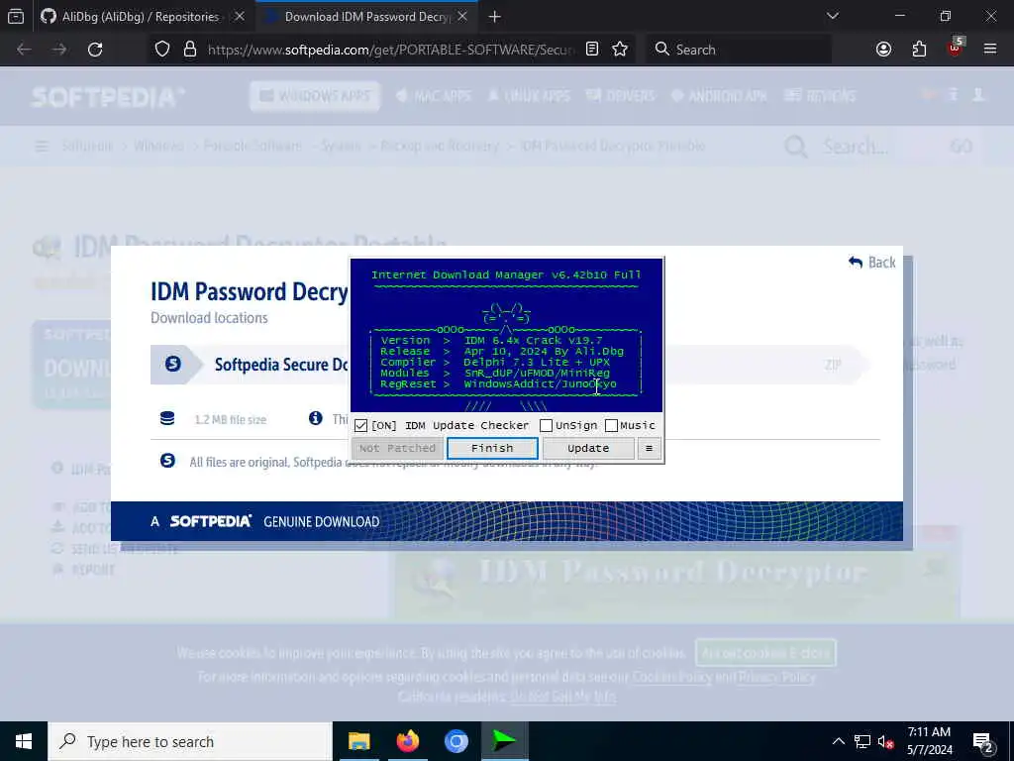Open the taskbar clock and date

point(929,741)
